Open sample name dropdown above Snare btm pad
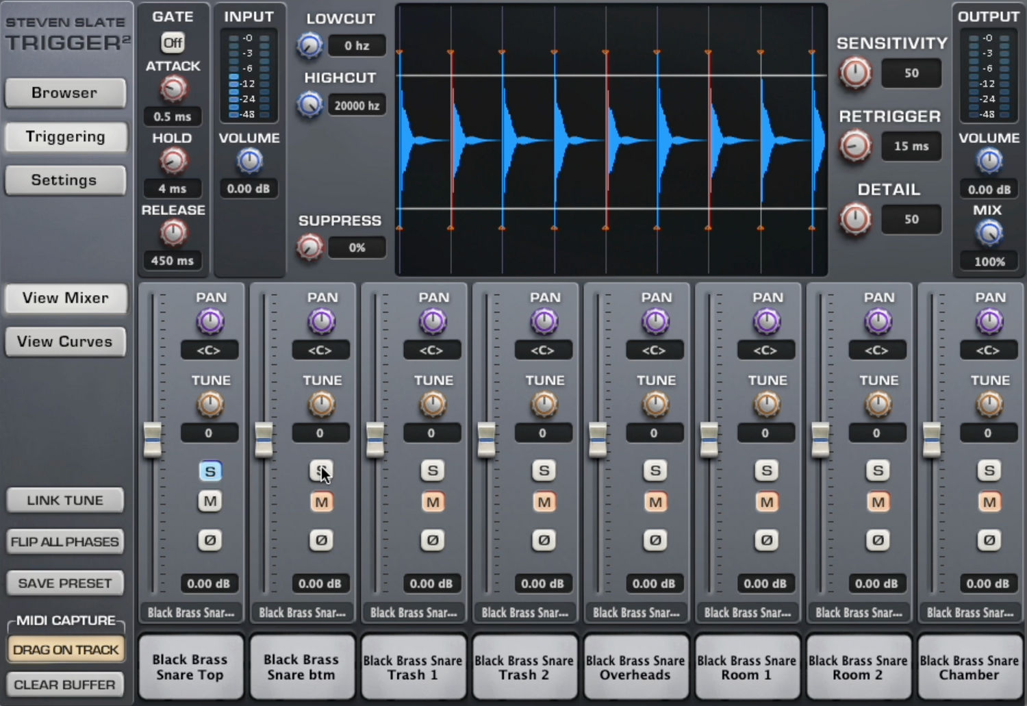The width and height of the screenshot is (1027, 706). pos(303,613)
